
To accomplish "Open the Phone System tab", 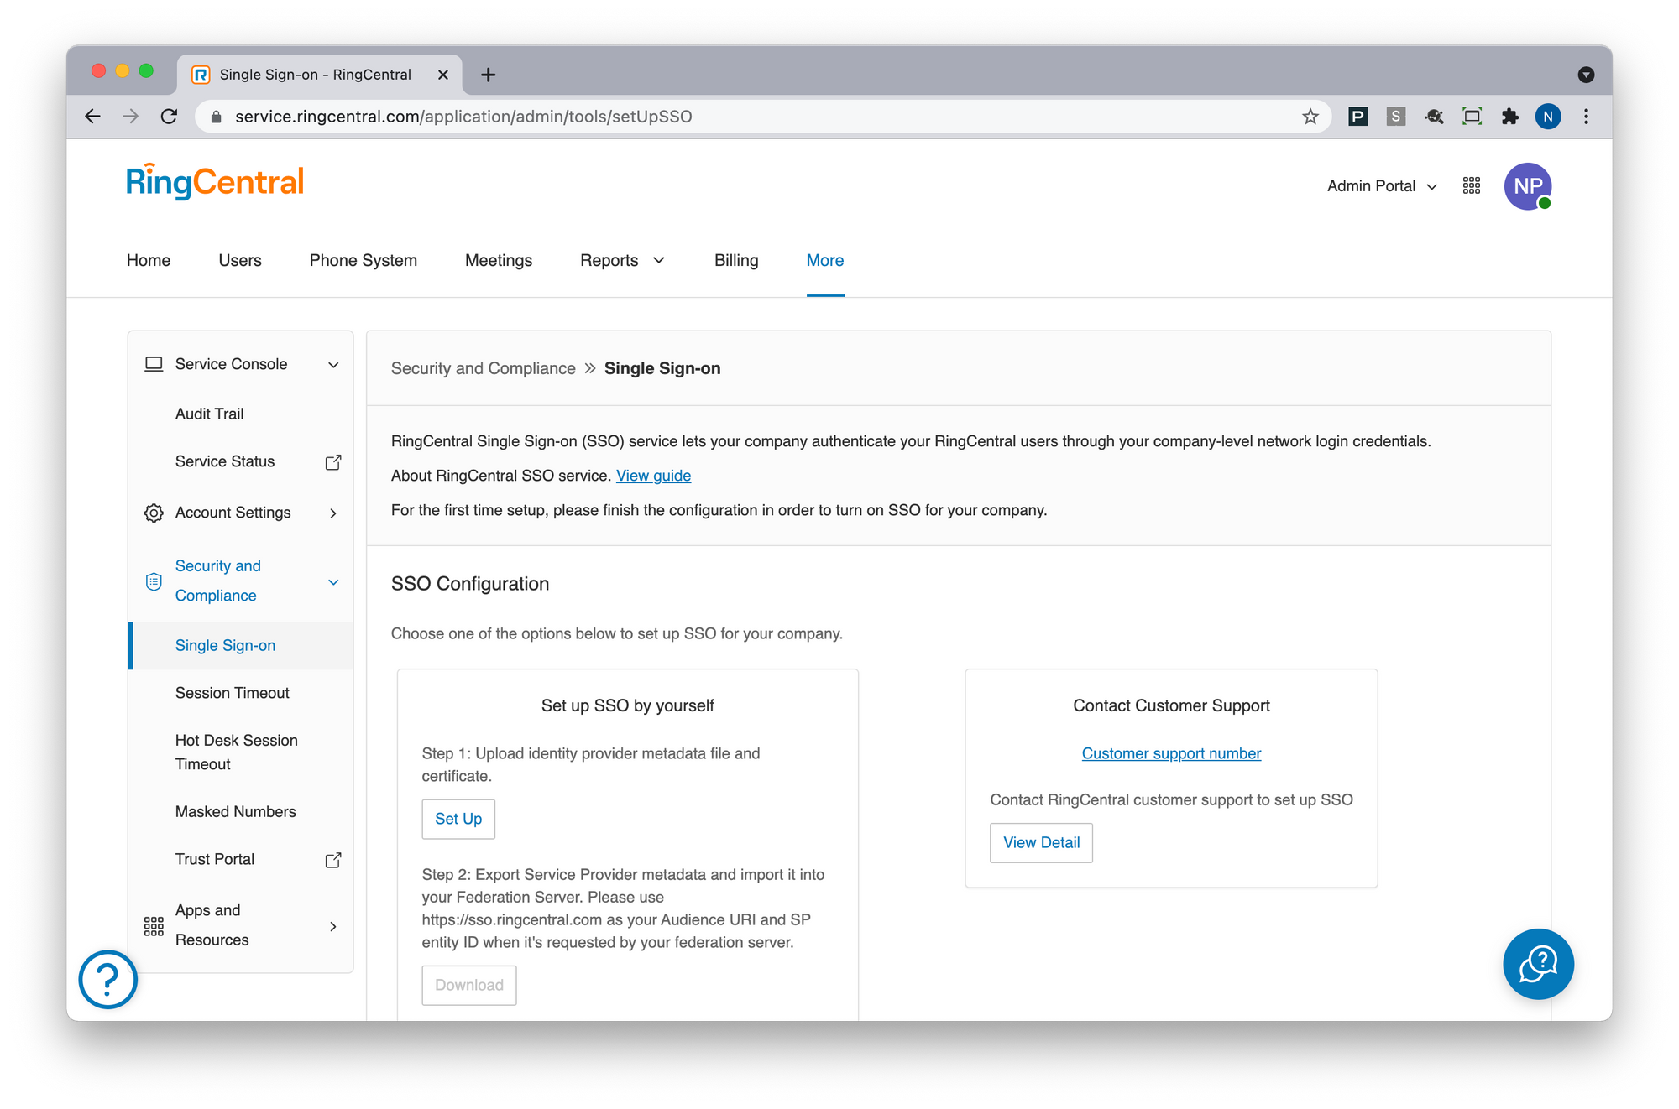I will coord(363,261).
